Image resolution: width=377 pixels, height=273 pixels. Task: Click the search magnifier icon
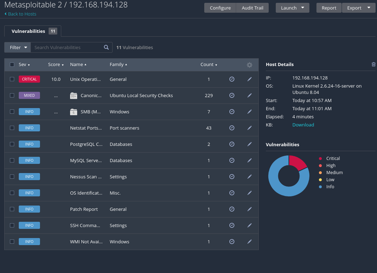(106, 47)
